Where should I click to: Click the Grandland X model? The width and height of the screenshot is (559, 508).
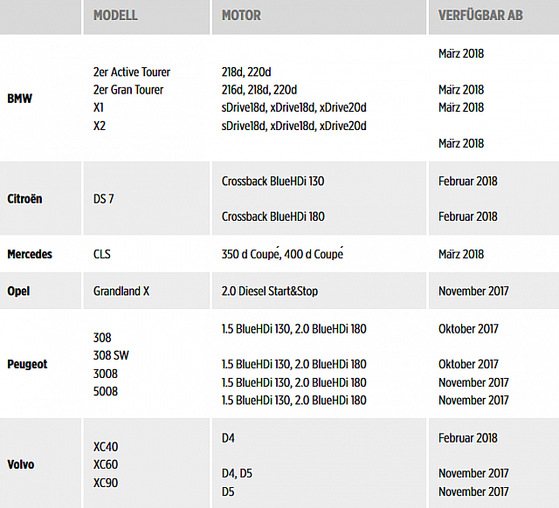[121, 291]
